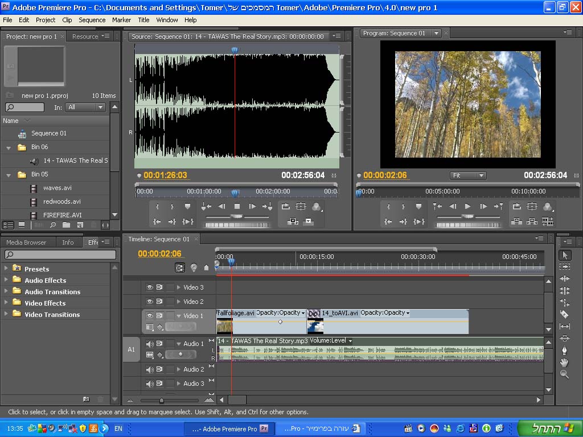Collapse the Bin 06 folder
Viewport: 583px width, 437px height.
pyautogui.click(x=9, y=147)
